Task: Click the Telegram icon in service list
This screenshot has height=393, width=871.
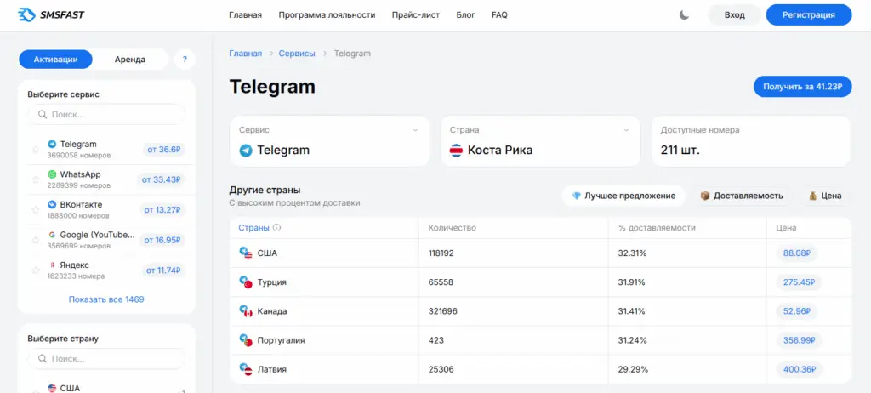Action: click(52, 144)
